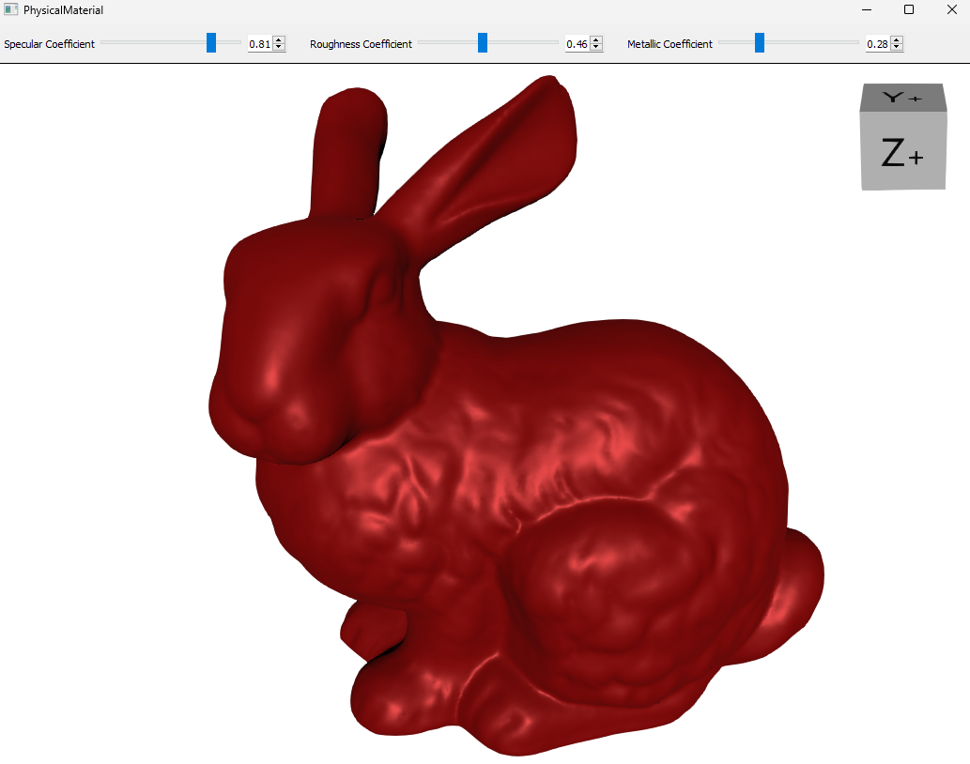This screenshot has width=970, height=764.
Task: Click the Metallic Coefficient slider handle
Action: click(760, 43)
